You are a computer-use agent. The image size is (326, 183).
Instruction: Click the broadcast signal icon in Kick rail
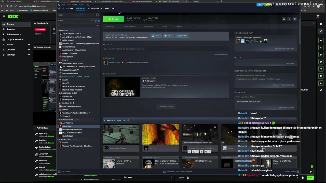coord(321,69)
